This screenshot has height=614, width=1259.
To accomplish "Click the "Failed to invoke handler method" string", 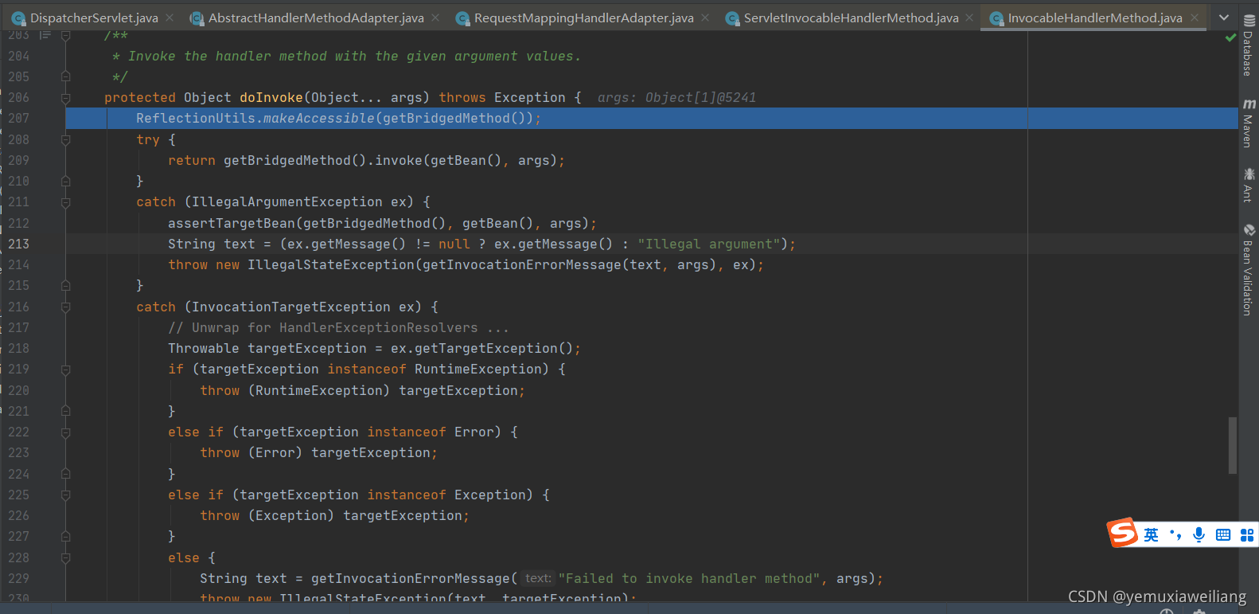I will point(689,578).
